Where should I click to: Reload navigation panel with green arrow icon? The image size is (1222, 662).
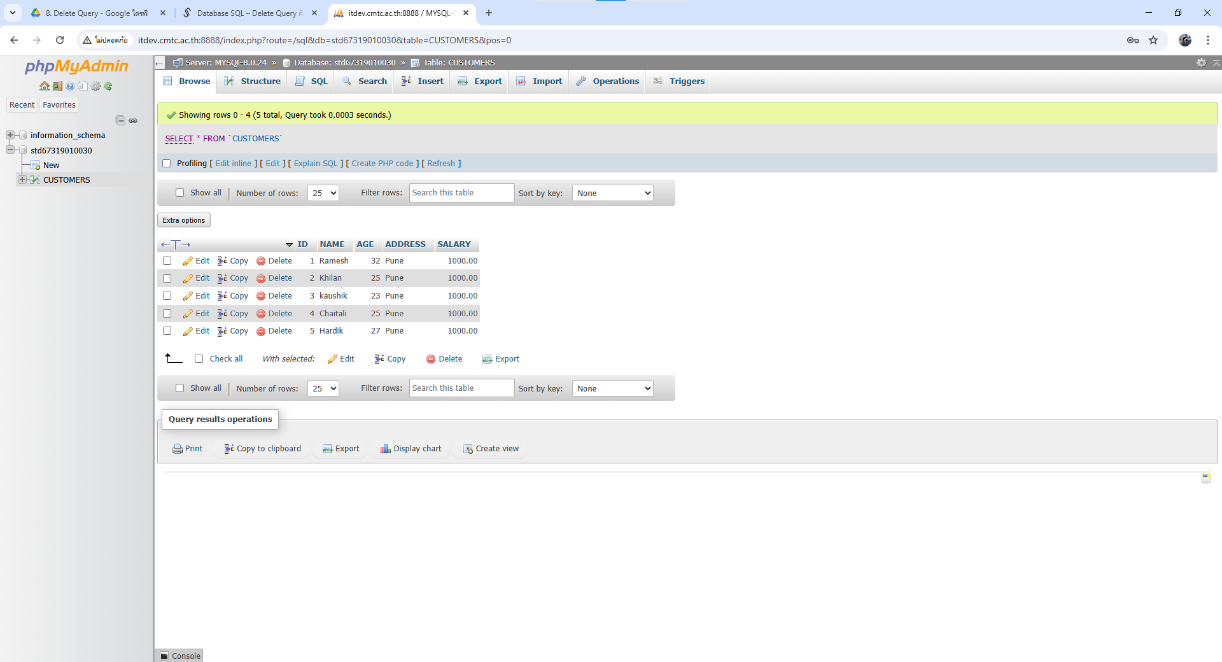[x=108, y=86]
